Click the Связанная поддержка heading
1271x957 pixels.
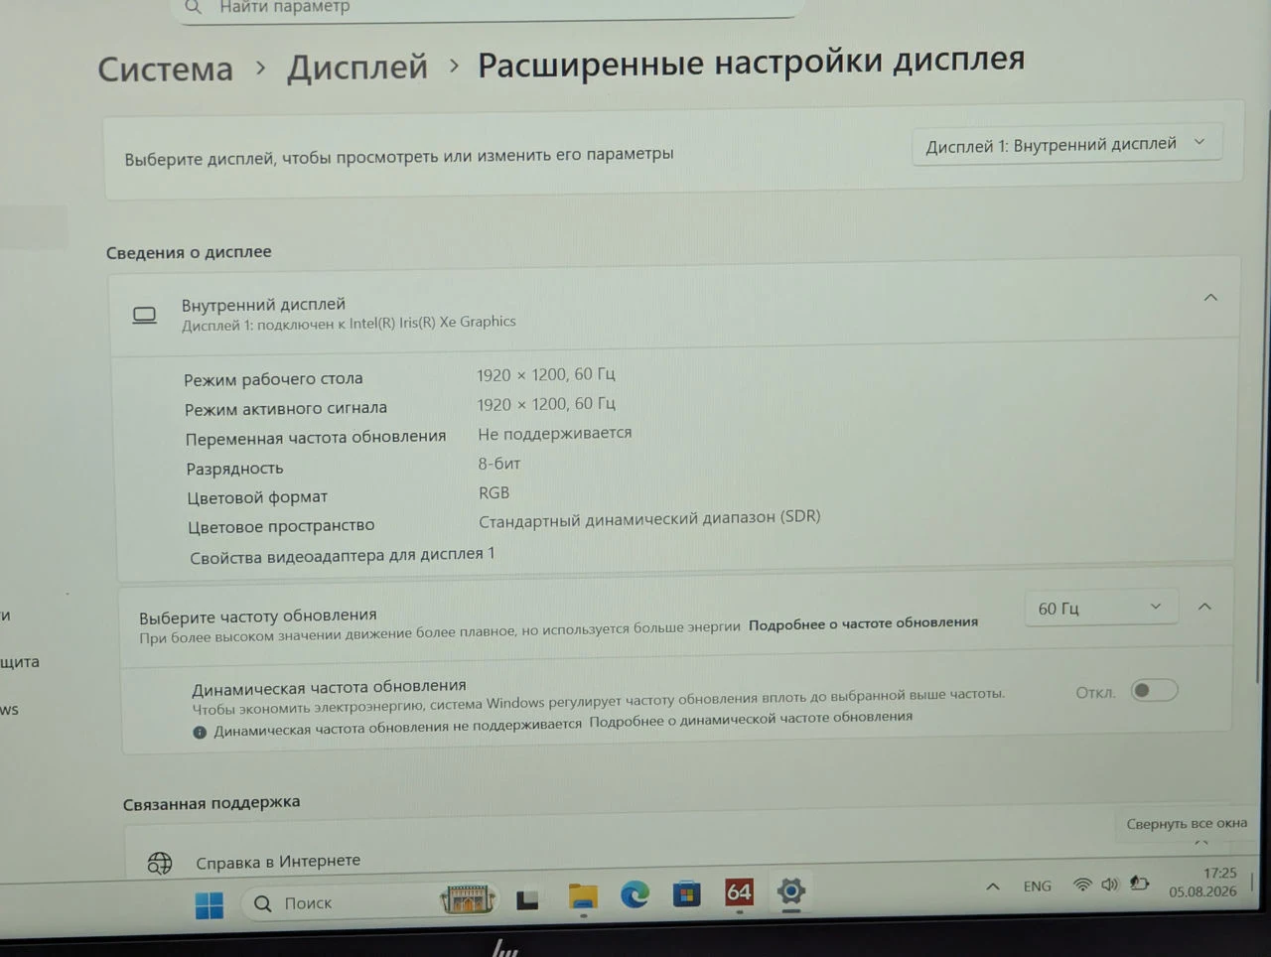click(212, 802)
